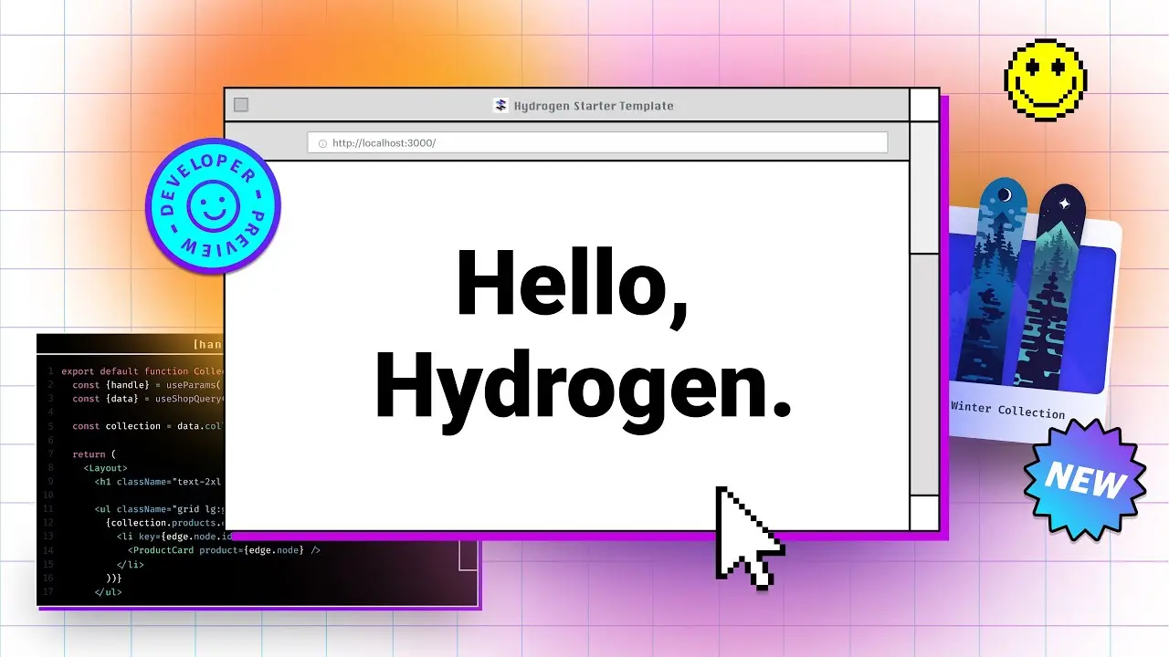The height and width of the screenshot is (657, 1169).
Task: Click the left snowboard with moon graphic
Action: tap(993, 281)
